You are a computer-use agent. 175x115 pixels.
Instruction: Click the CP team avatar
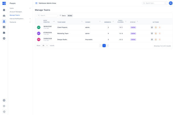[x=39, y=27]
